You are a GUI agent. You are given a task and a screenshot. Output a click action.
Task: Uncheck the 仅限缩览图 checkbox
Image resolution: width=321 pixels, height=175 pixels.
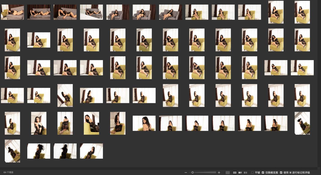click(263, 172)
